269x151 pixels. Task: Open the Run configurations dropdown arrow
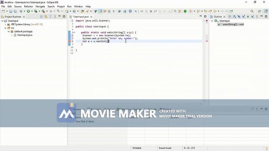coord(32,11)
